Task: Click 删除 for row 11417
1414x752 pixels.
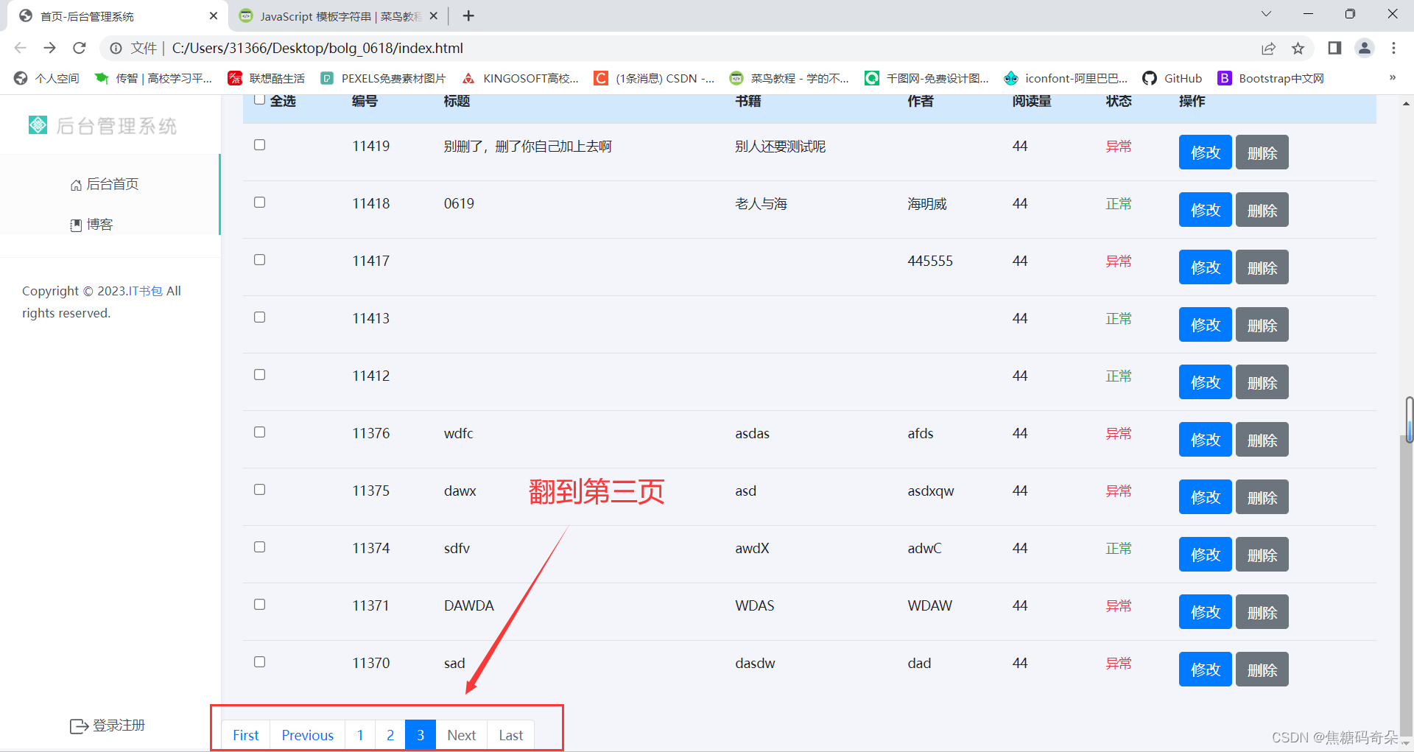Action: (x=1262, y=267)
